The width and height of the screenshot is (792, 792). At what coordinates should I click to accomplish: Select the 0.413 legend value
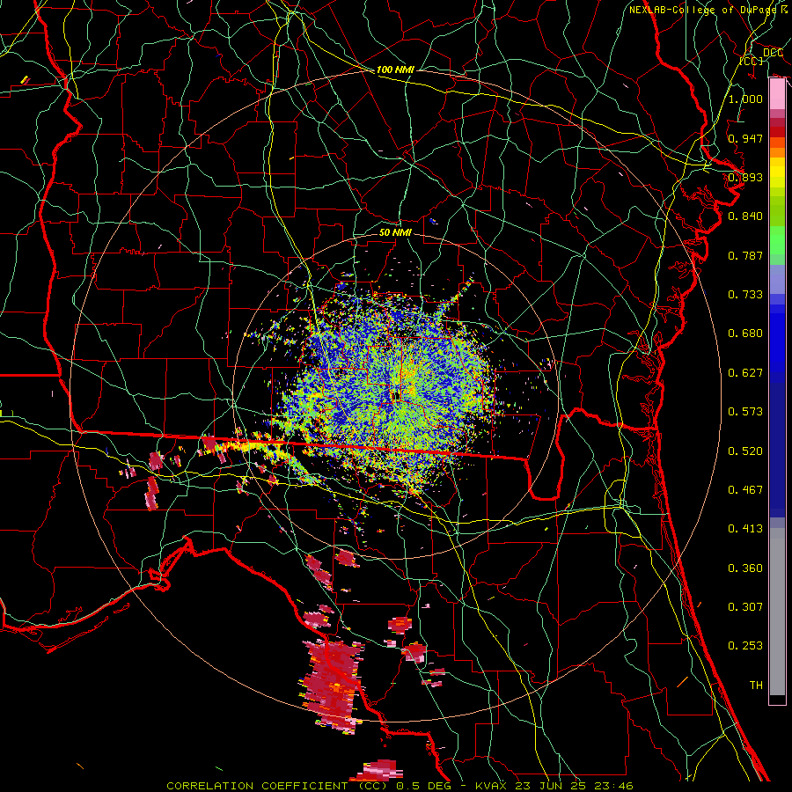(745, 529)
